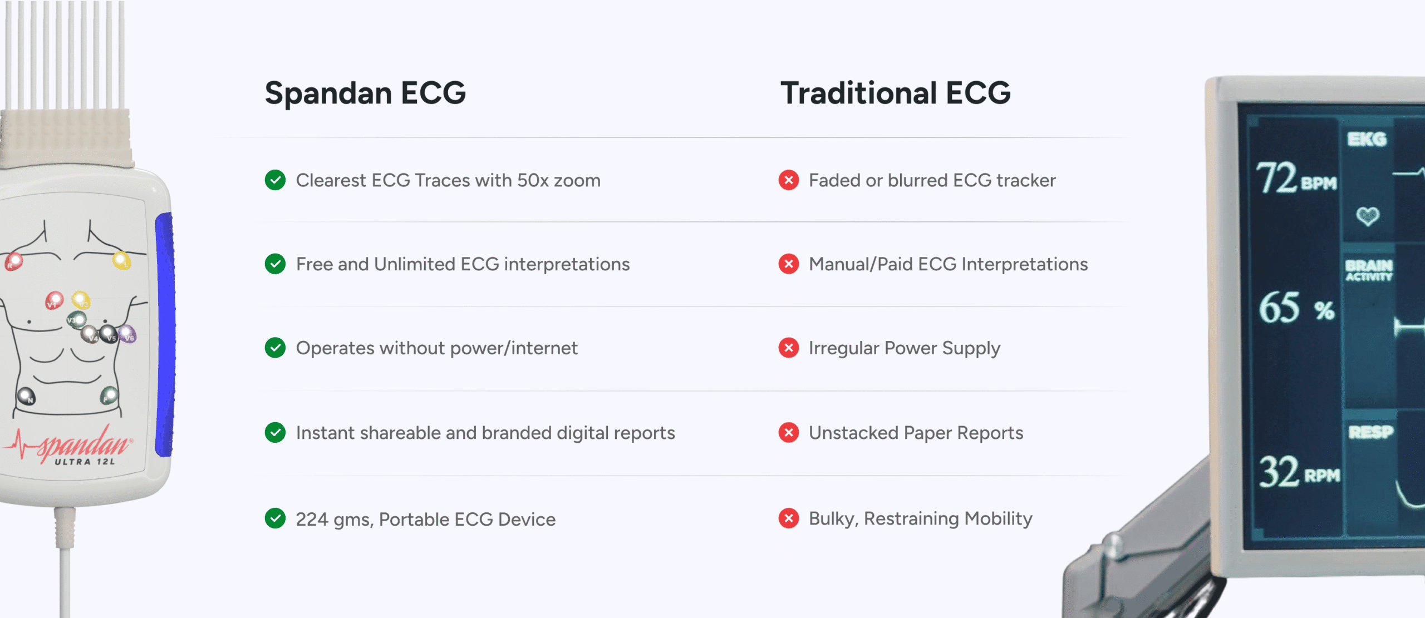Click red cross beside Unstacked Paper Reports
Screen dimensions: 1425x618
click(x=788, y=433)
